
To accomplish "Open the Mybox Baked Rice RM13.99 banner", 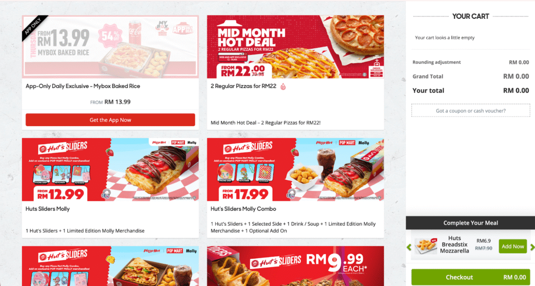I will pos(110,47).
